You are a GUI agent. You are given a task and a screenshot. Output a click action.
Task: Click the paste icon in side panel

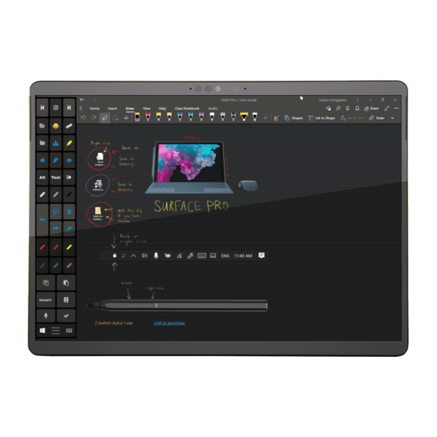tap(66, 282)
